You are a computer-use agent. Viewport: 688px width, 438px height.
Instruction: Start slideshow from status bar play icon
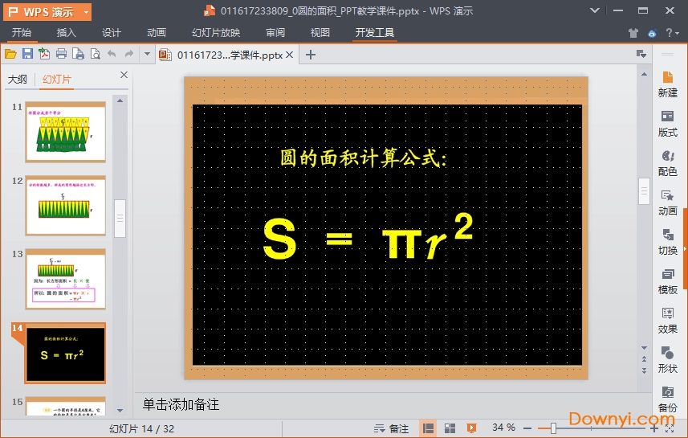pos(472,428)
